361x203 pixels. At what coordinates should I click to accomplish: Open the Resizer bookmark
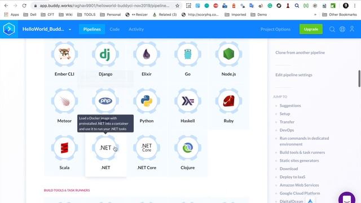pyautogui.click(x=137, y=15)
